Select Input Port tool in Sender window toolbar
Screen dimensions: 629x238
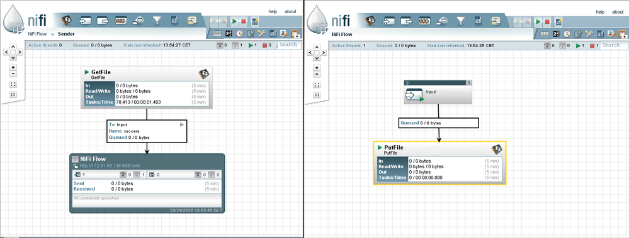point(86,20)
